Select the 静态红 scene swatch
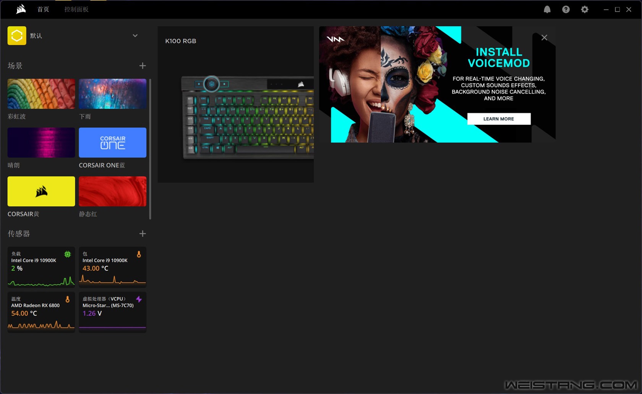642x394 pixels. [x=112, y=191]
